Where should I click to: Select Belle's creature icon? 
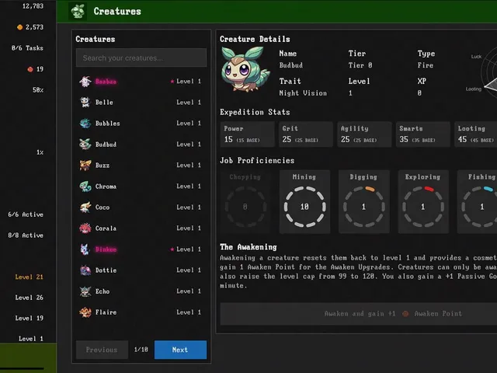point(85,103)
